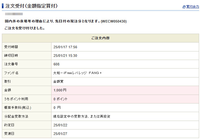Click the 約定日 date 25/01/22
The width and height of the screenshot is (201, 140).
(60, 125)
